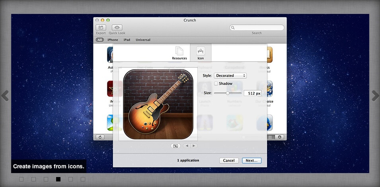
Task: Click the active black slide dot
Action: click(58, 179)
